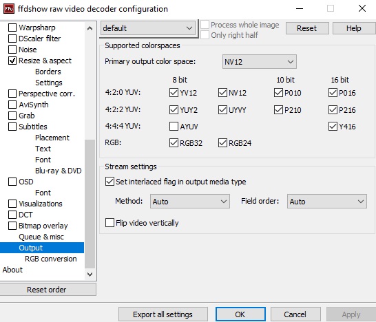Click the ffdshow app icon in title bar
The image size is (376, 322).
click(x=9, y=9)
